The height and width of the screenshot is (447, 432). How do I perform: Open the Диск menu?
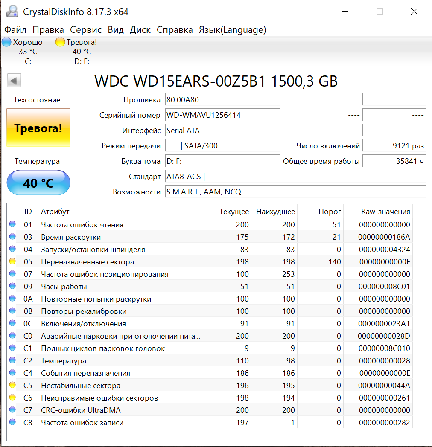(x=140, y=30)
